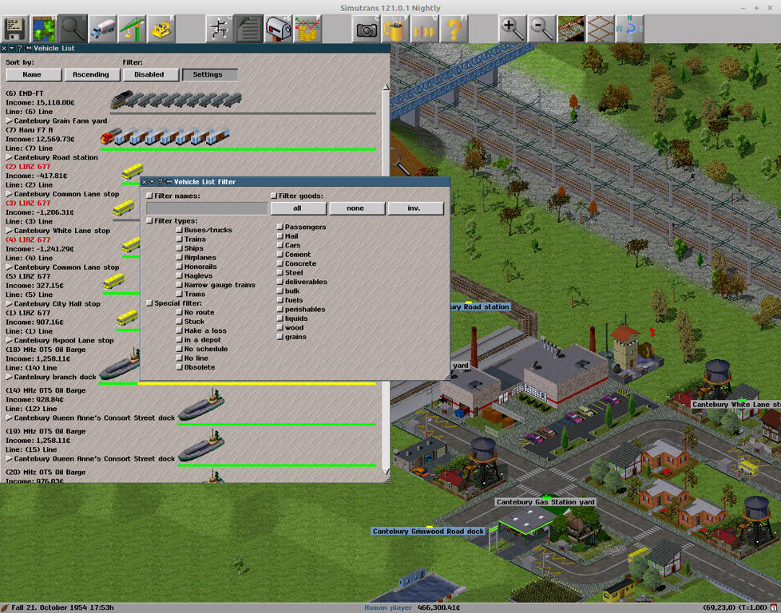Screen dimensions: 781x613
Task: Open the line management network icon
Action: [x=220, y=30]
